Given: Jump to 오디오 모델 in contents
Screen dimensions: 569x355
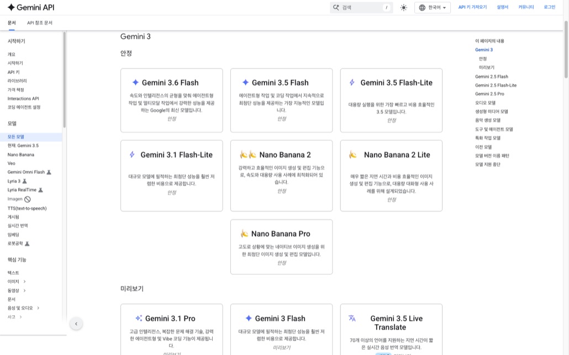Looking at the screenshot, I should (485, 103).
